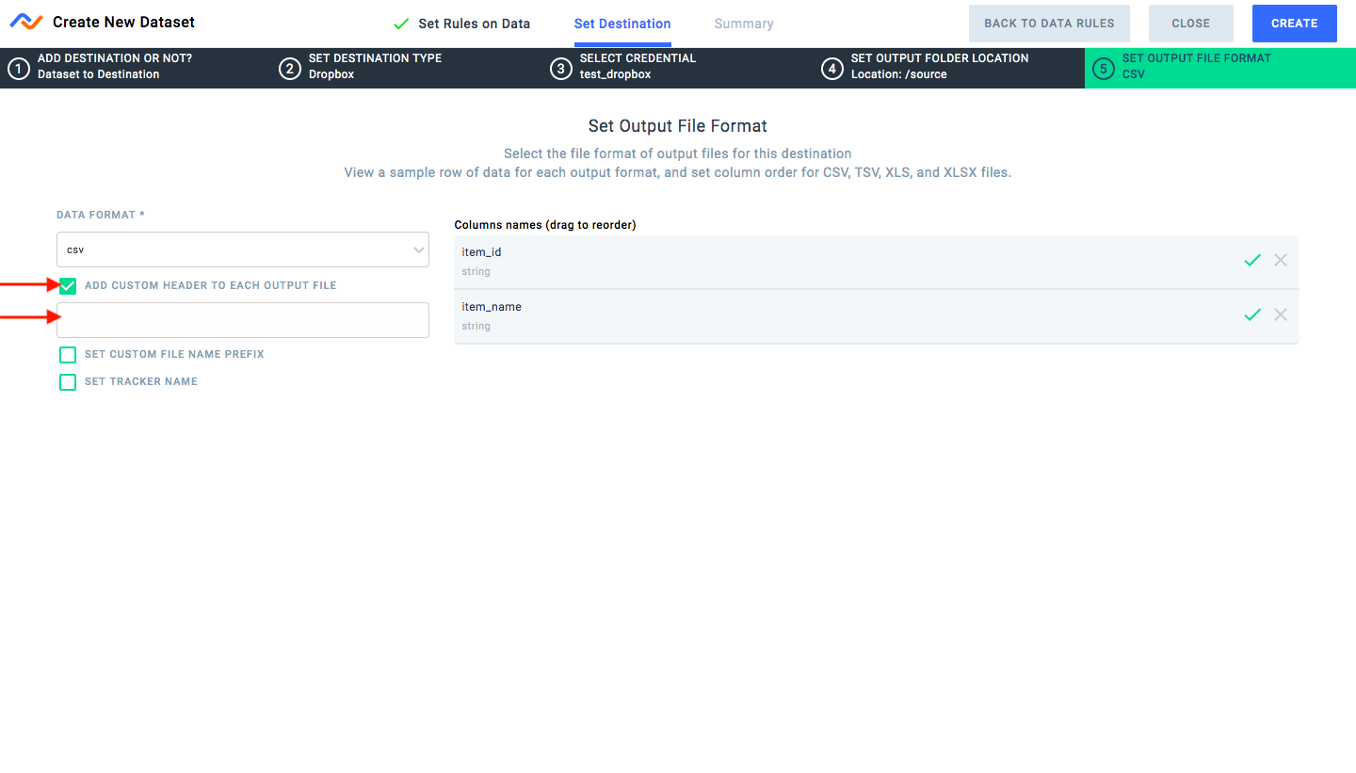Click the green check next to item_name
The height and width of the screenshot is (773, 1356).
tap(1252, 315)
